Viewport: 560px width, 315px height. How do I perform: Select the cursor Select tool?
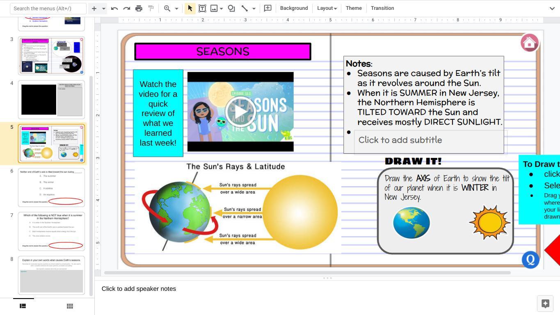190,8
